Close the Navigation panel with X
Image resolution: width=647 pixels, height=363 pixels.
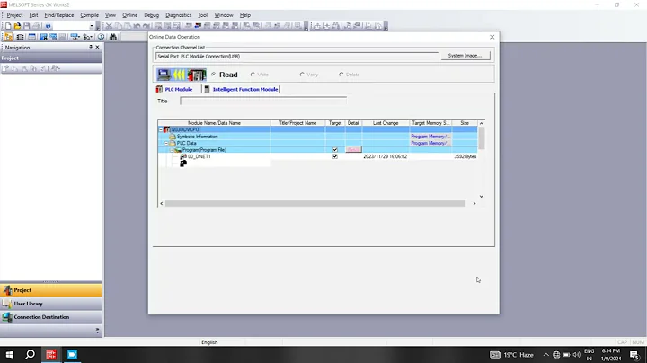click(97, 47)
